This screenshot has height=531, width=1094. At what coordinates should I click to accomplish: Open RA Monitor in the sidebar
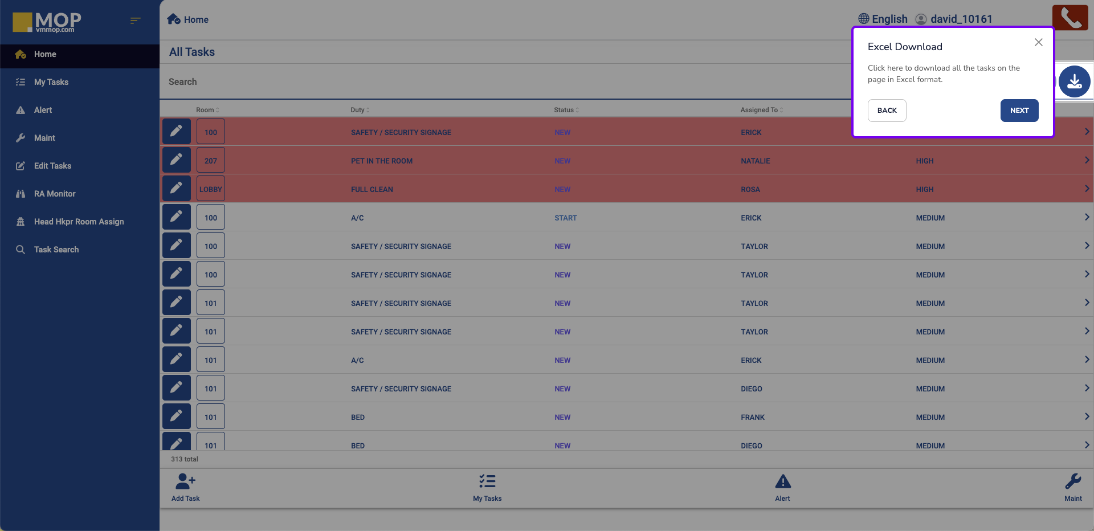coord(55,194)
